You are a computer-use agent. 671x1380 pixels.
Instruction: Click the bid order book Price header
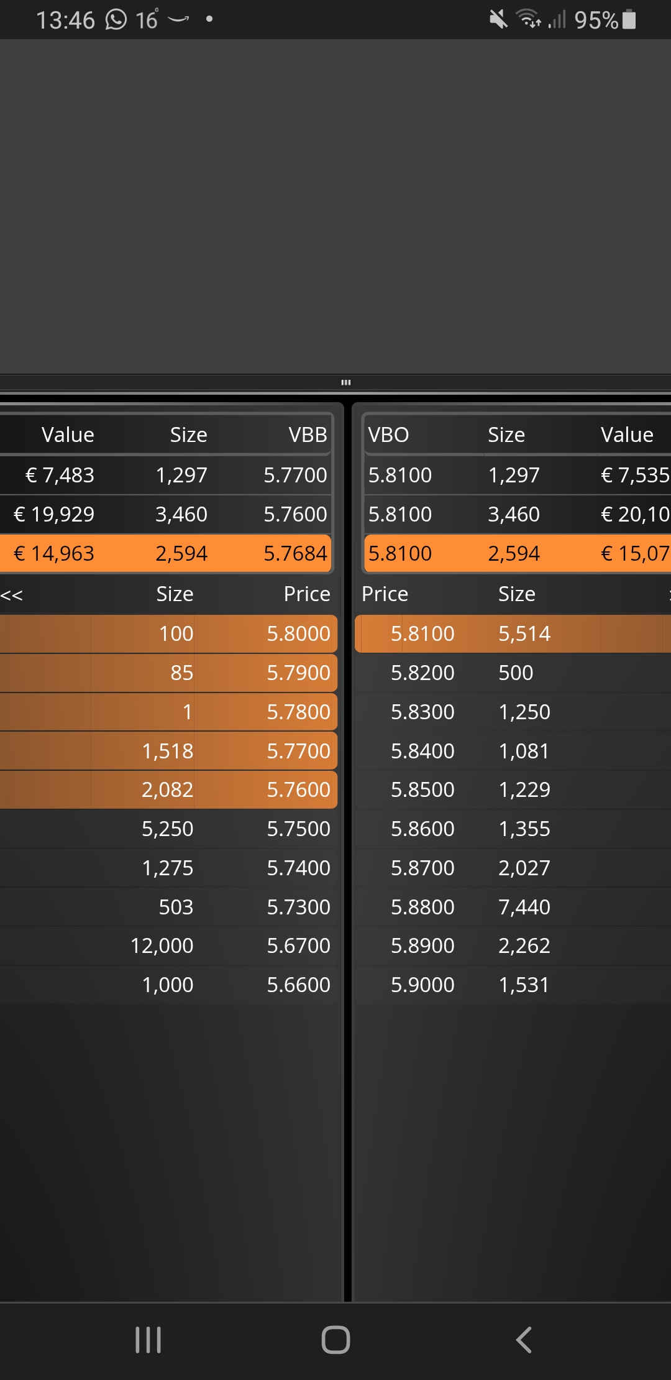(x=307, y=594)
